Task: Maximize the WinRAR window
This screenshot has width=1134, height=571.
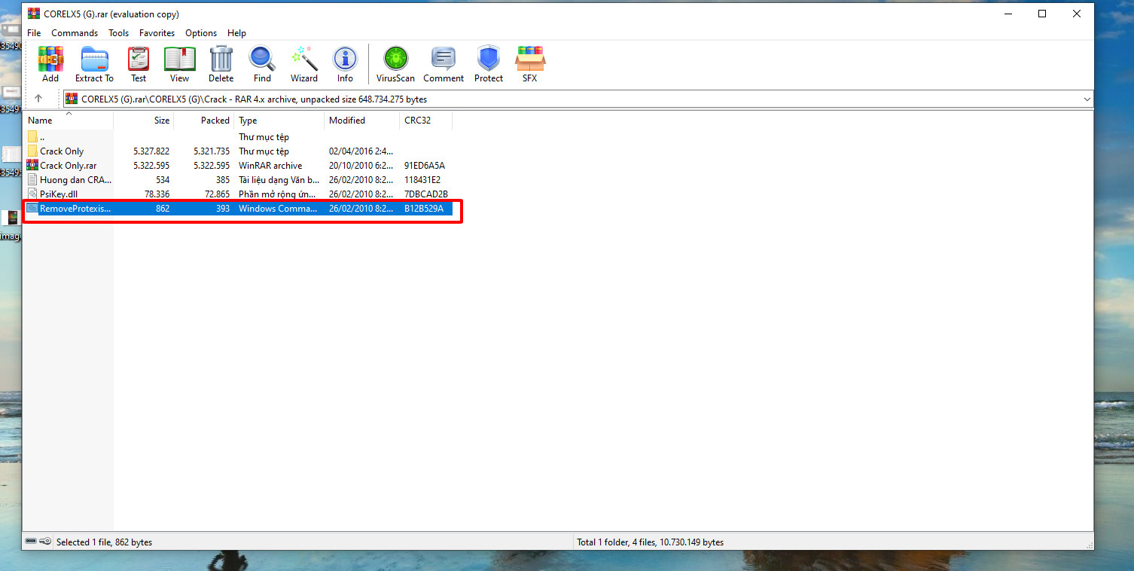Action: click(1042, 14)
